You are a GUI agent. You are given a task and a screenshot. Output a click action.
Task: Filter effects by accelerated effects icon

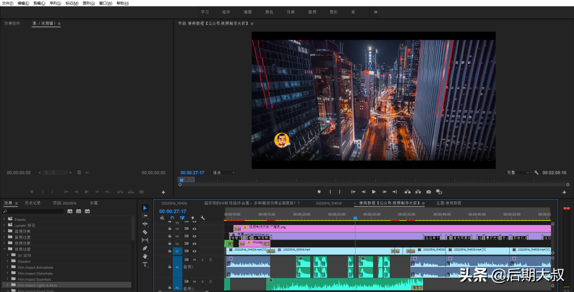coord(70,211)
